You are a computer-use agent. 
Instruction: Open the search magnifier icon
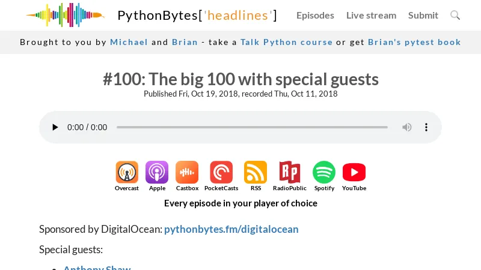point(455,15)
